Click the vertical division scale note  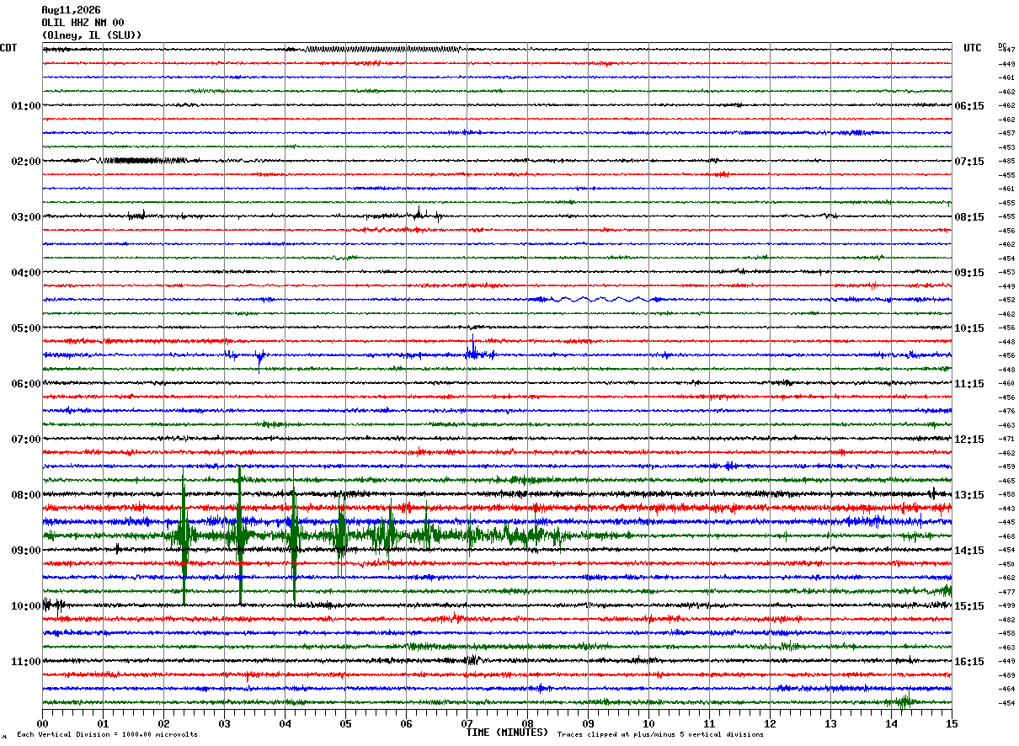(107, 734)
